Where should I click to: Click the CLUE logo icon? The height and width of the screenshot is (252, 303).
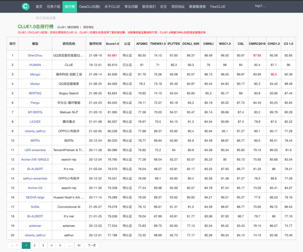pyautogui.click(x=26, y=6)
